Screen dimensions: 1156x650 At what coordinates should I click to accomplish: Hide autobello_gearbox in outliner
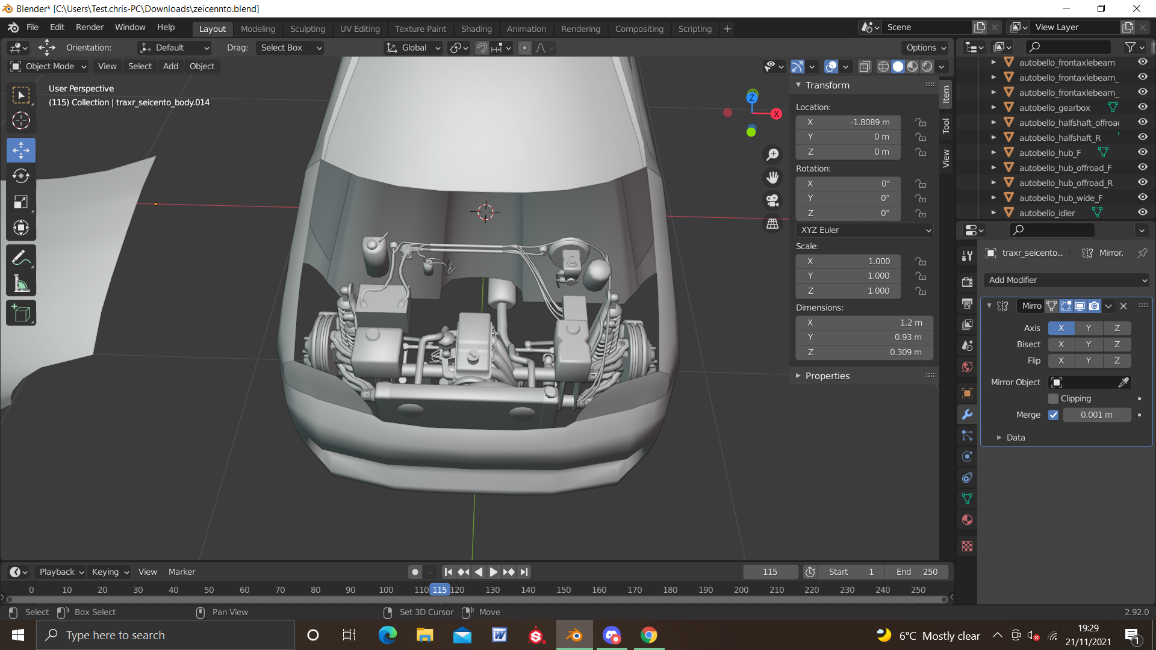coord(1142,107)
